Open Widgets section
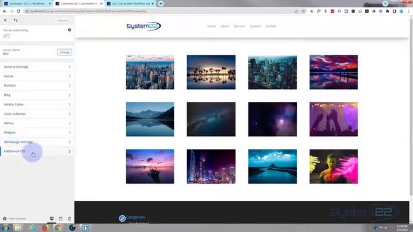The image size is (413, 232). (37, 133)
